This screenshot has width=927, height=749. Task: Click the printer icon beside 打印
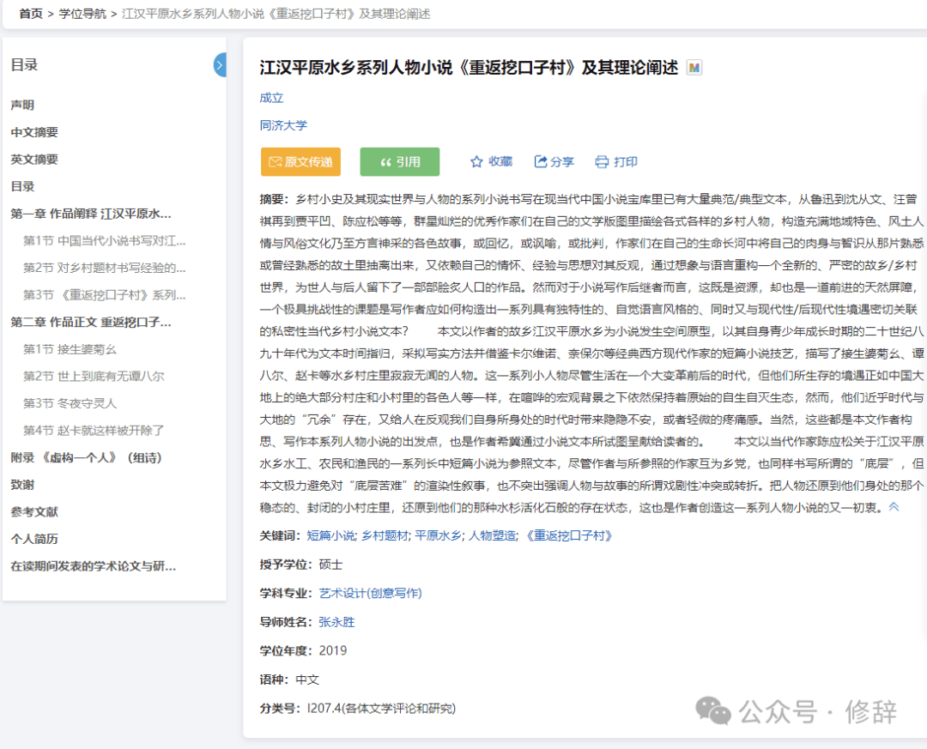(x=601, y=160)
